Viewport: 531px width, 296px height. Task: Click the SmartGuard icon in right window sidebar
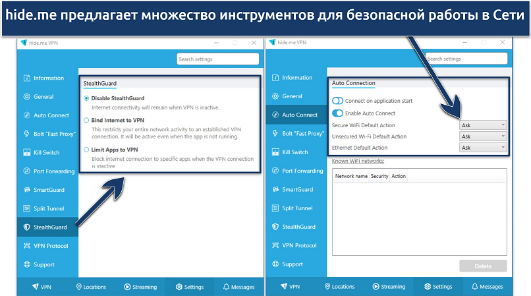point(275,190)
